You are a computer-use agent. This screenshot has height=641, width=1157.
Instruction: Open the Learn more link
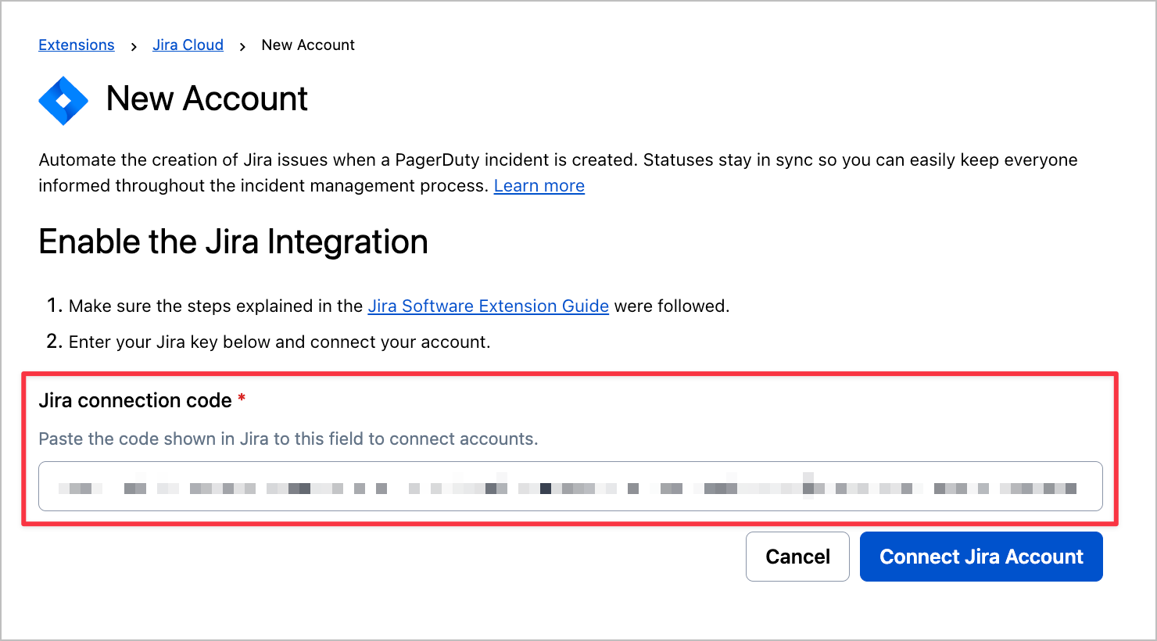tap(539, 186)
